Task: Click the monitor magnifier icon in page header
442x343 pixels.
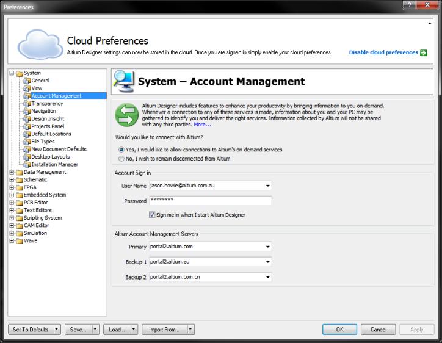Action: 124,81
